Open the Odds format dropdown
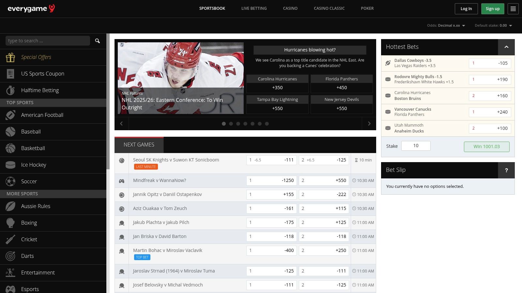Viewport: 522px width, 293px height. click(446, 25)
